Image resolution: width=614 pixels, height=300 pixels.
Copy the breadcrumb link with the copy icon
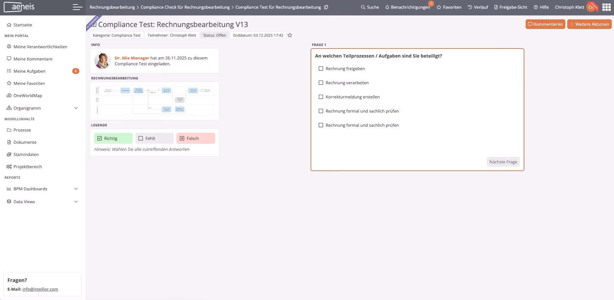[326, 7]
